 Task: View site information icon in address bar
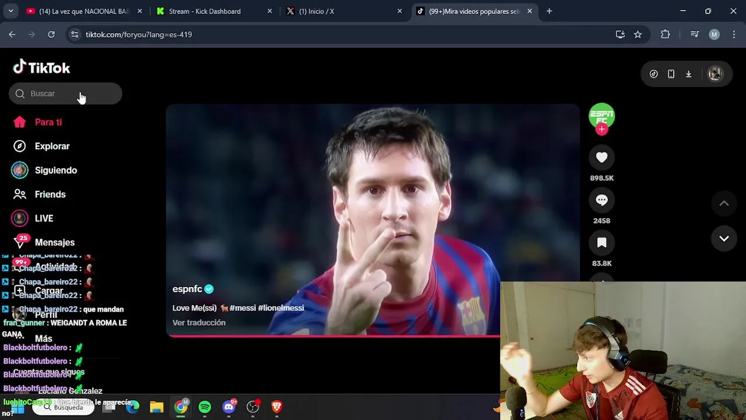point(74,34)
